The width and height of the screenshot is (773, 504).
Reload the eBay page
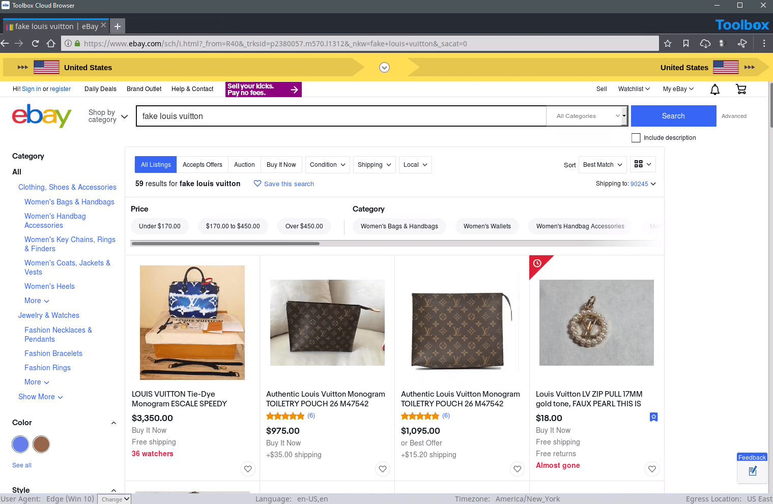(35, 44)
